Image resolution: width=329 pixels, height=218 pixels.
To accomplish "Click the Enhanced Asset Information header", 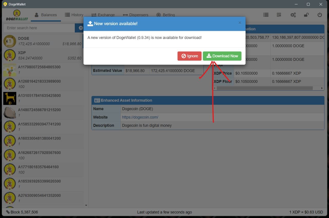I will [208, 100].
